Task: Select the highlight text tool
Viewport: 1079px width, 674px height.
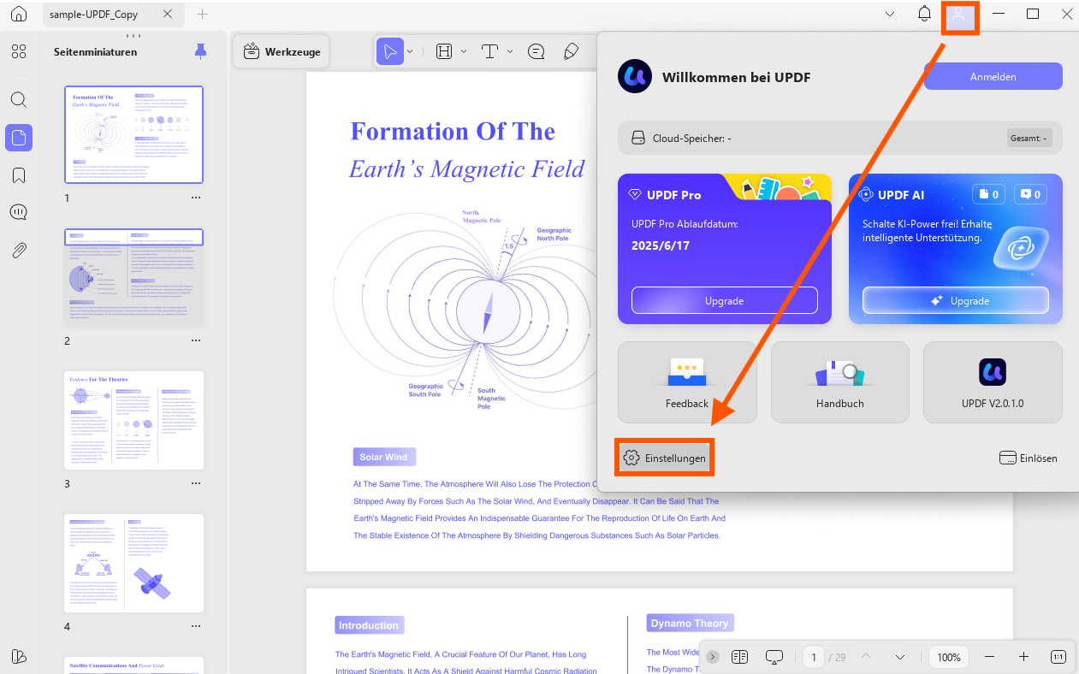Action: (444, 51)
